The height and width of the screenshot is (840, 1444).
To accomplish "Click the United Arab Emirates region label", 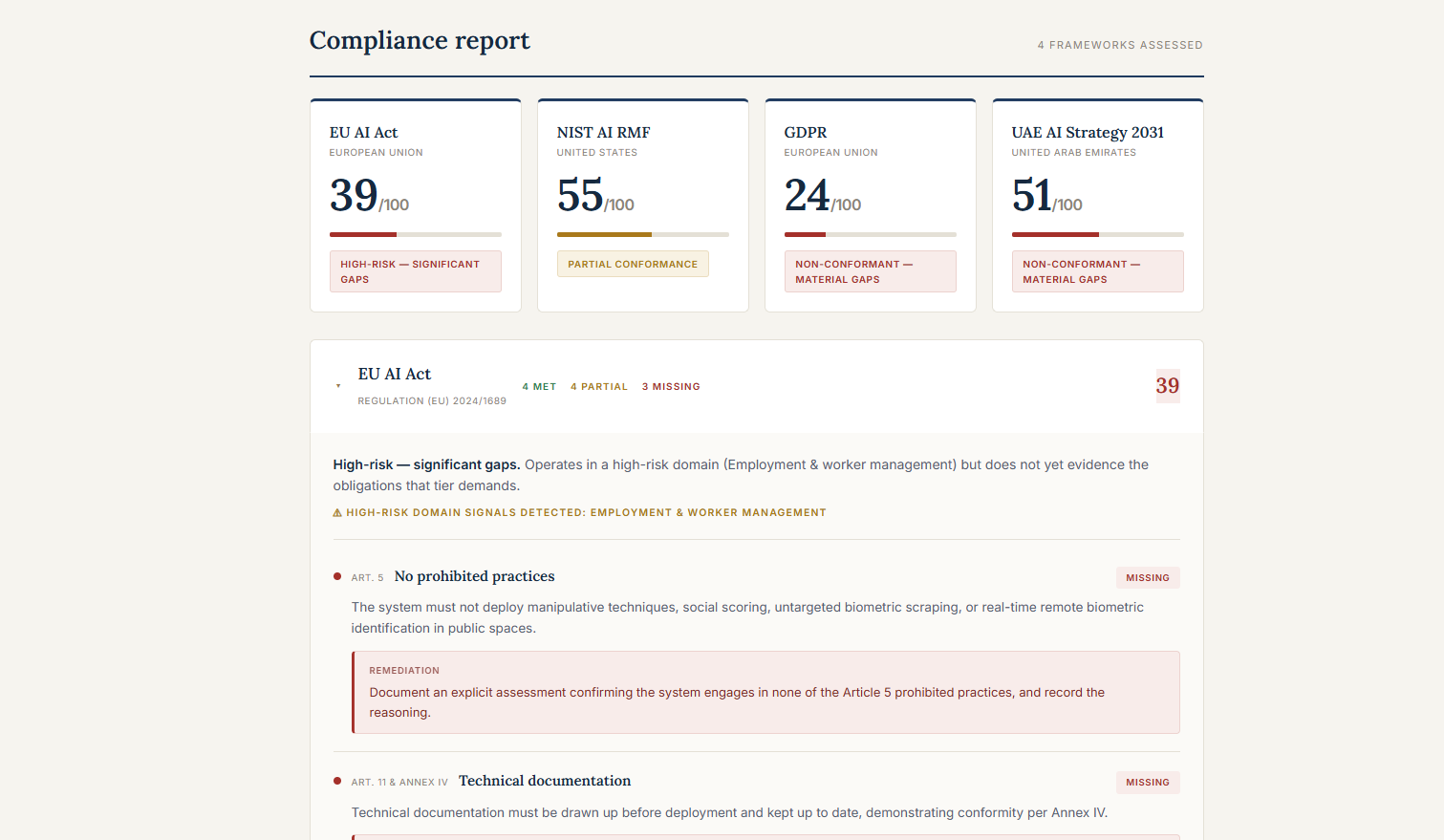I will (x=1074, y=153).
